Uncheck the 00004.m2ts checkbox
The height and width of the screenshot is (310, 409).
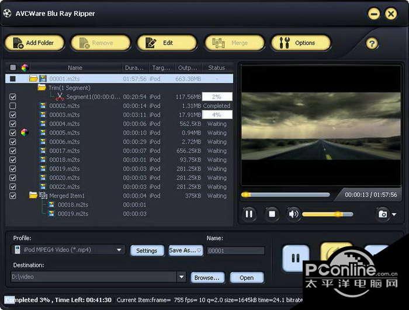[x=12, y=124]
